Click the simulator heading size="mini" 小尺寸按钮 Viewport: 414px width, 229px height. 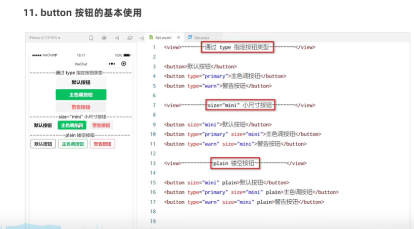coord(82,117)
